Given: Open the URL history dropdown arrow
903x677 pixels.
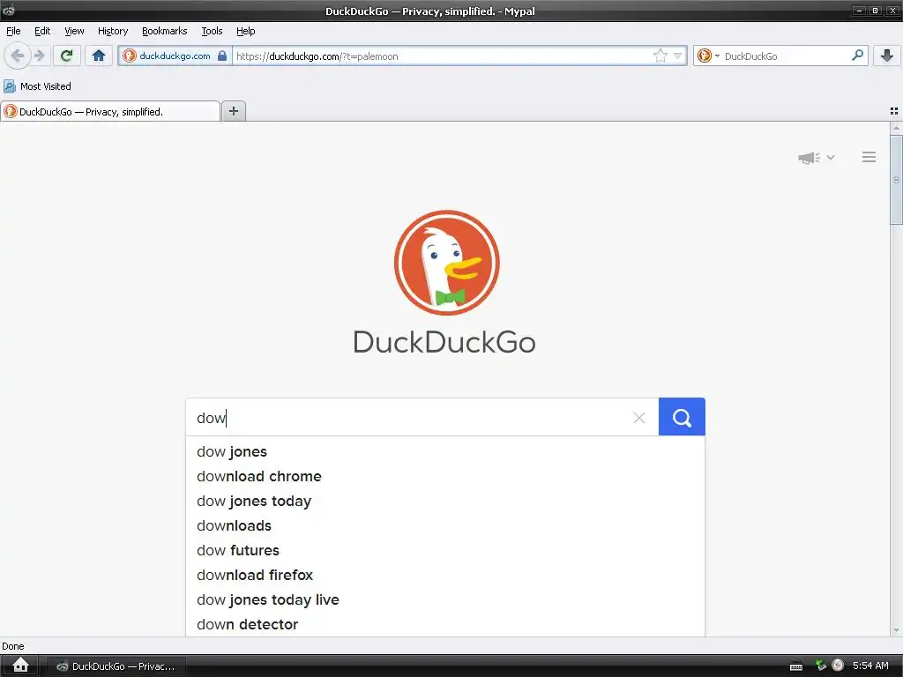Looking at the screenshot, I should tap(678, 56).
